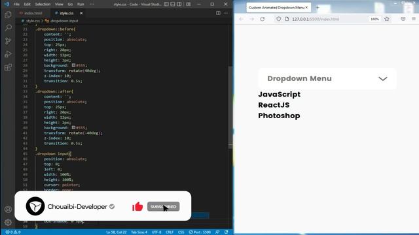This screenshot has width=419, height=235.
Task: Open Firefox application hamburger menu
Action: click(x=414, y=19)
